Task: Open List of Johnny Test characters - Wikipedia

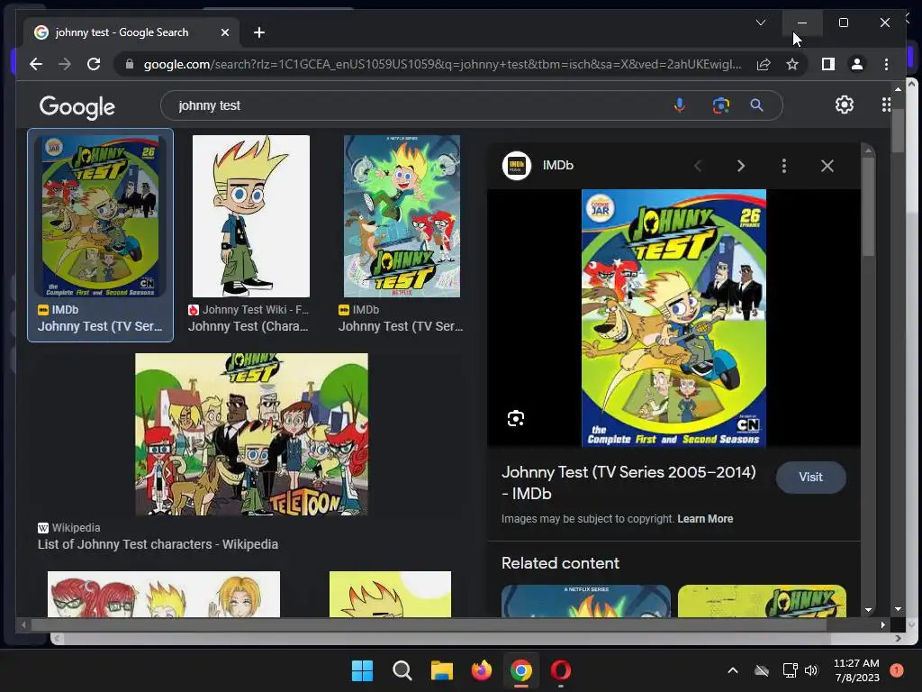Action: [x=158, y=544]
